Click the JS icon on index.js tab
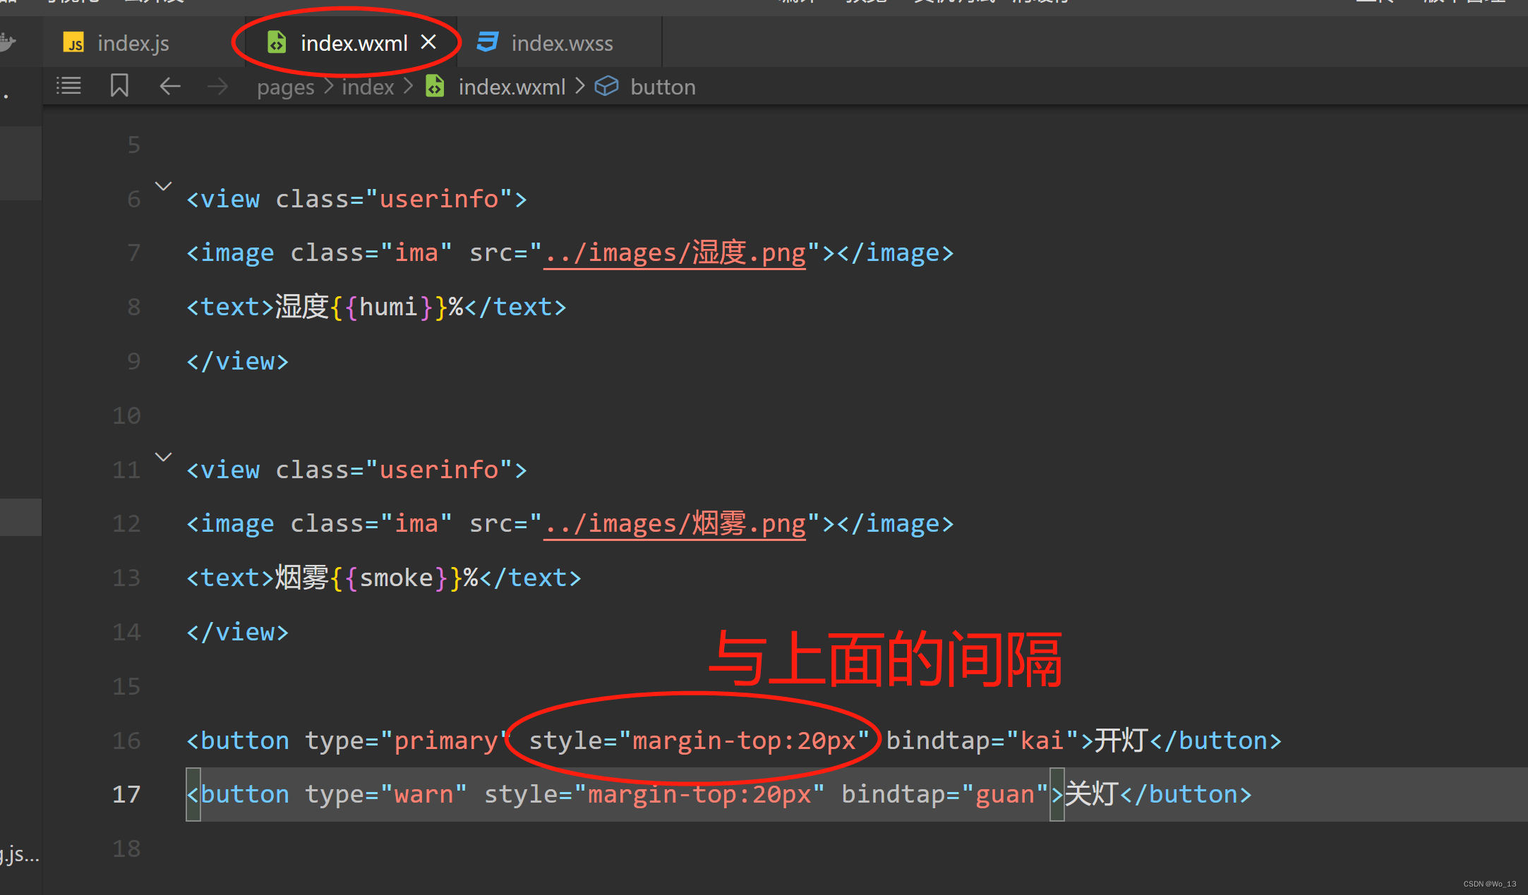 point(73,43)
